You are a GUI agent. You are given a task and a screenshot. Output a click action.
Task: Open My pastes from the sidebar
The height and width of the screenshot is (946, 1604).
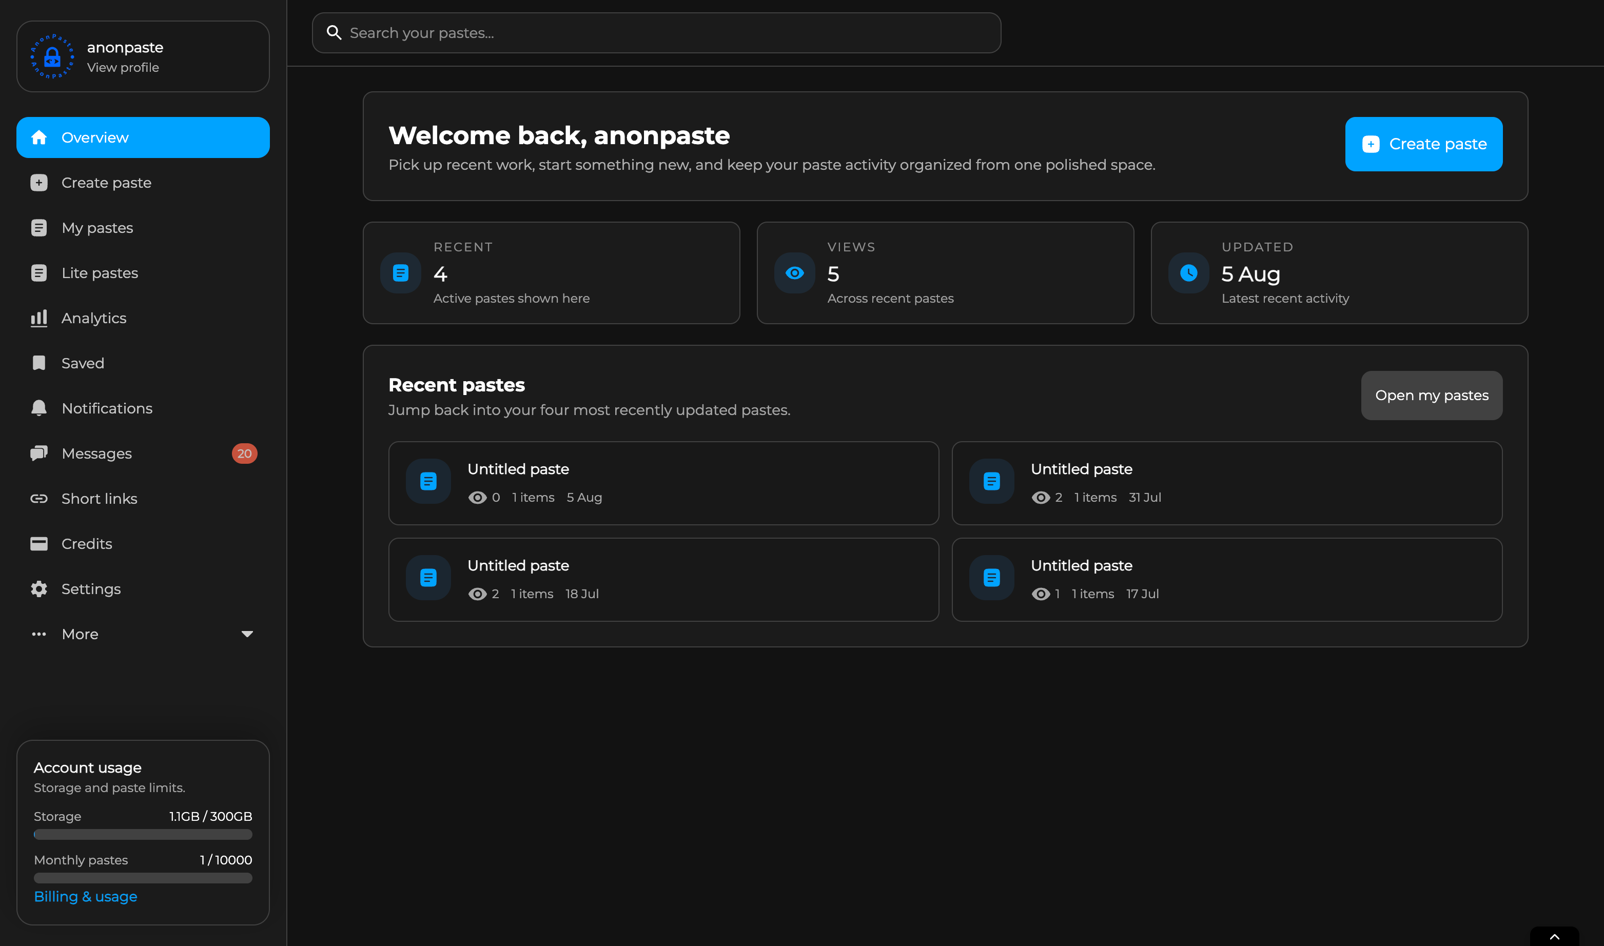click(143, 228)
